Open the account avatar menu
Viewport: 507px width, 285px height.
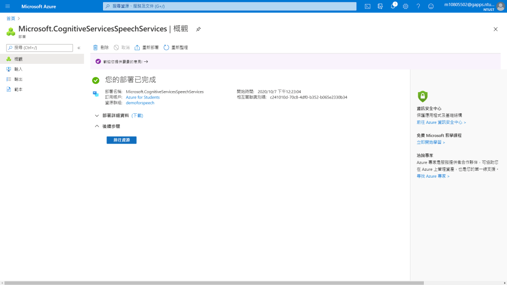coord(501,6)
